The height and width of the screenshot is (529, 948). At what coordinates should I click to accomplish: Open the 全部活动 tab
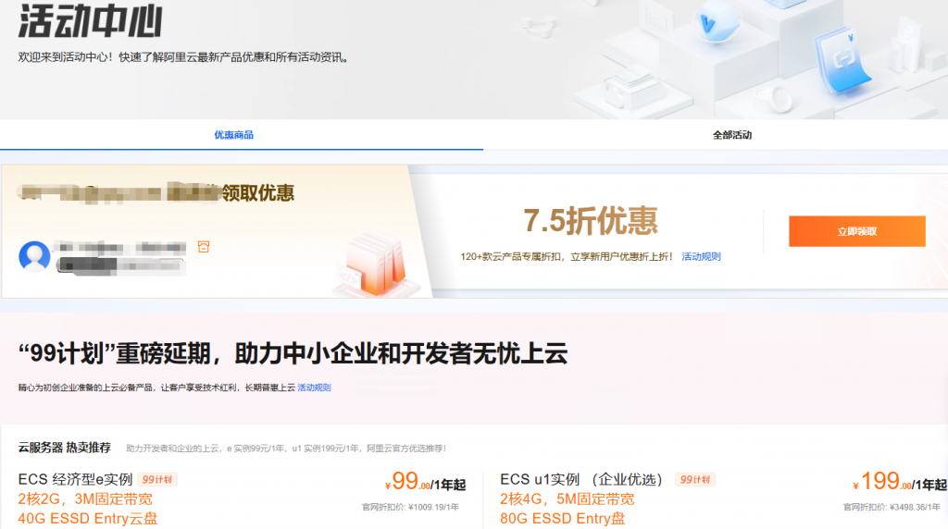coord(732,135)
